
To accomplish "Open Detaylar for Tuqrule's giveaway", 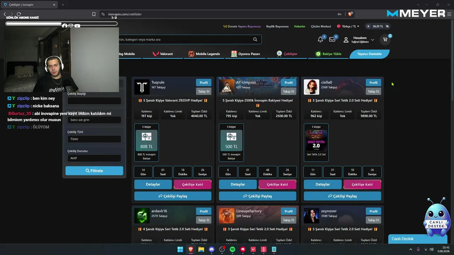I will (x=153, y=185).
